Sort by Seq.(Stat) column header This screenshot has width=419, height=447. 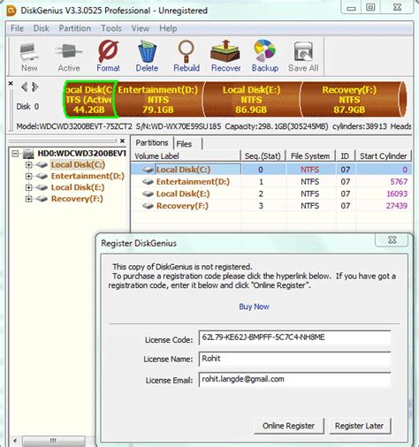point(263,156)
